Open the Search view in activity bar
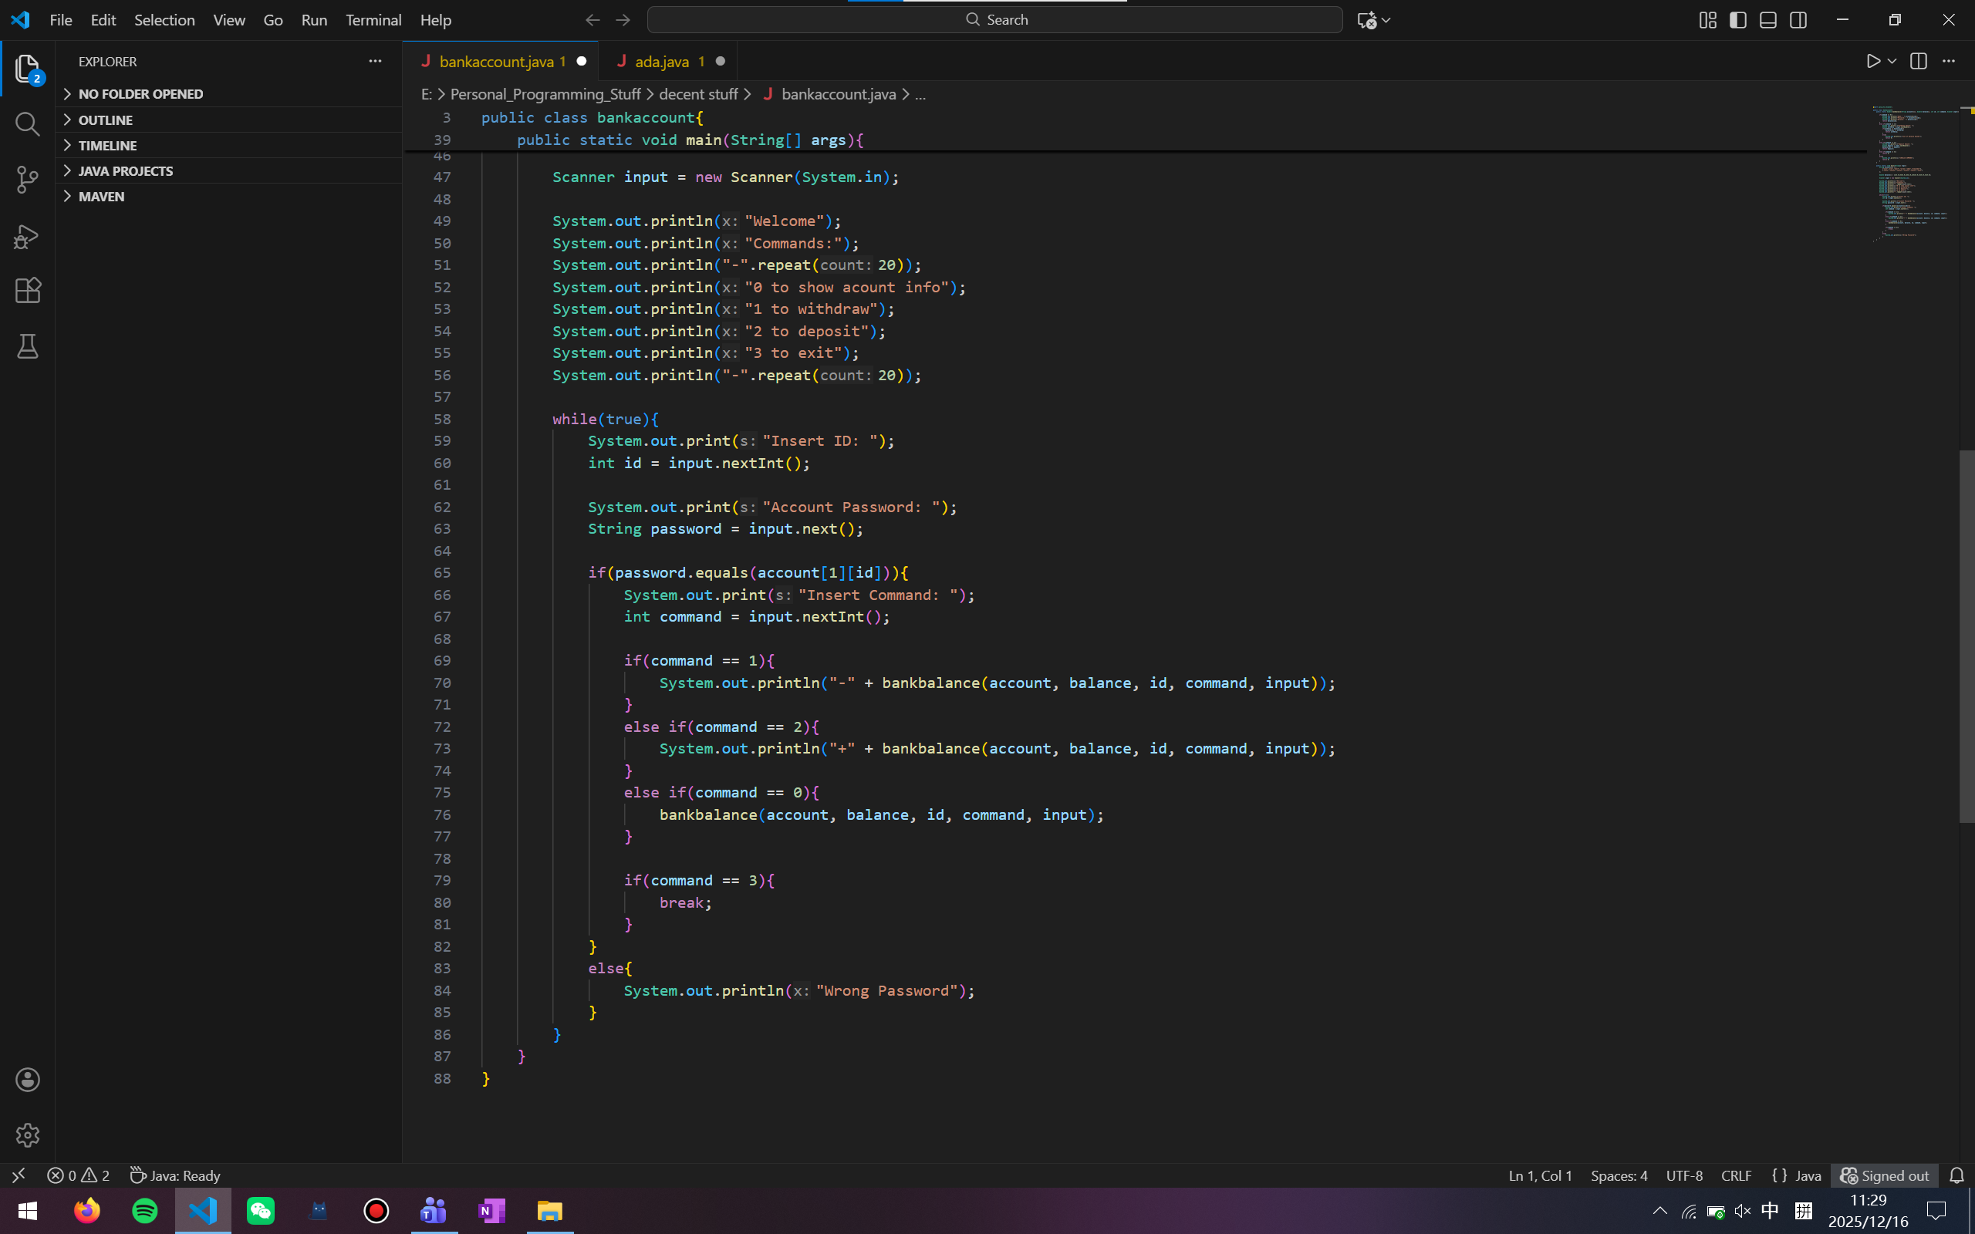The width and height of the screenshot is (1975, 1234). [27, 124]
